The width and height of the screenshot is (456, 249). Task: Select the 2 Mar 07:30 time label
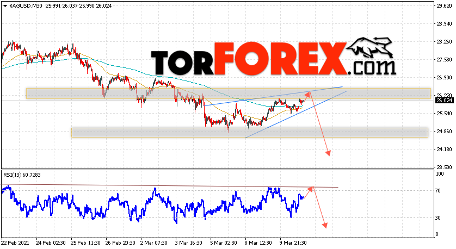pyautogui.click(x=154, y=243)
